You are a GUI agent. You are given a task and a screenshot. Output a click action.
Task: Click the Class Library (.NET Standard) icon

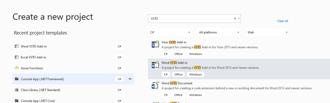click(17, 90)
